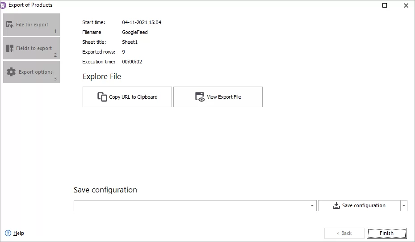Open the Export options step label
The image size is (415, 242).
[x=36, y=72]
